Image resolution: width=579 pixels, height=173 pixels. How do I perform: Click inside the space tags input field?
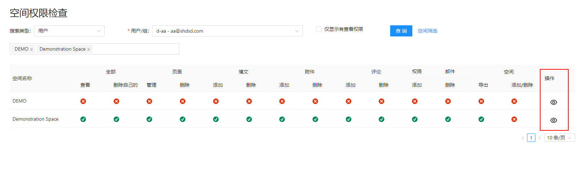click(x=135, y=49)
